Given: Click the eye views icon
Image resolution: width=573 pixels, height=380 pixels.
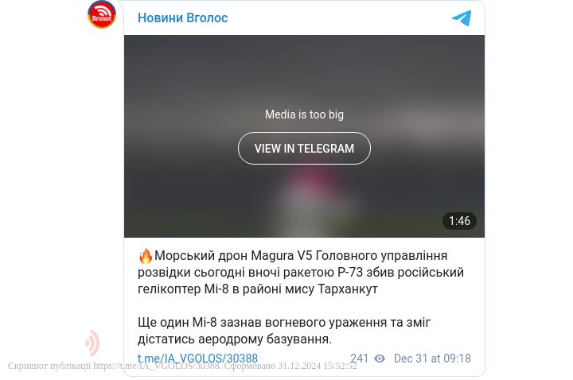Looking at the screenshot, I should (x=380, y=359).
